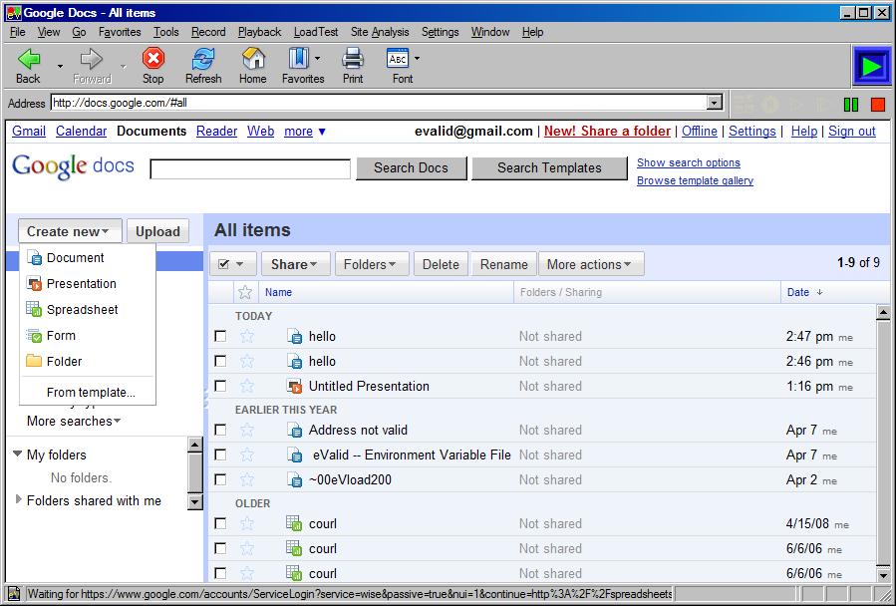Click the spreadsheet icon of courl dated 4/15/08
The height and width of the screenshot is (606, 896).
(294, 523)
